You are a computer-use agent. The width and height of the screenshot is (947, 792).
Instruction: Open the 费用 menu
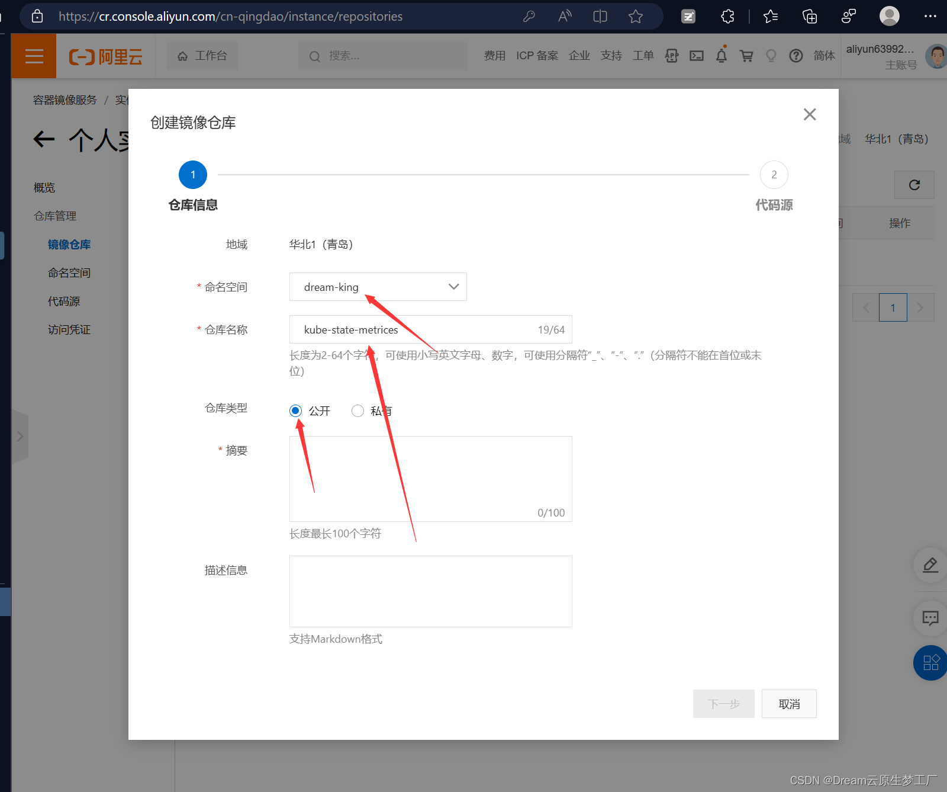point(495,56)
